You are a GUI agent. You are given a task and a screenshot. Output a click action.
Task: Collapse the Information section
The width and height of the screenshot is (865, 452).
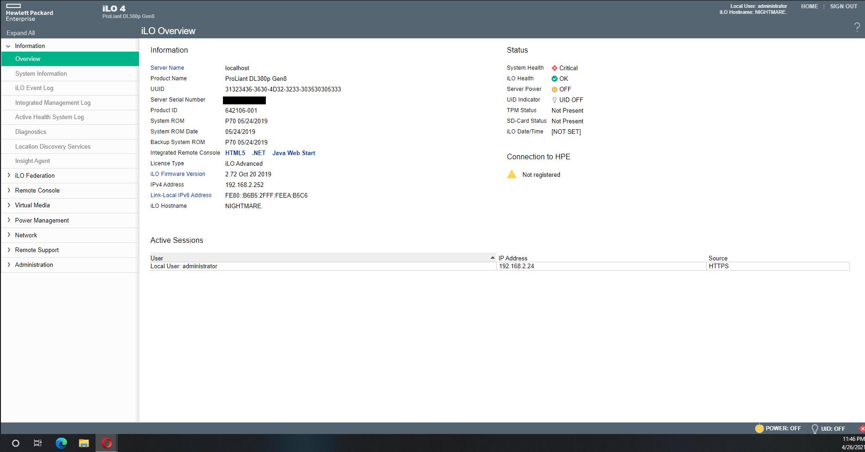(8, 46)
